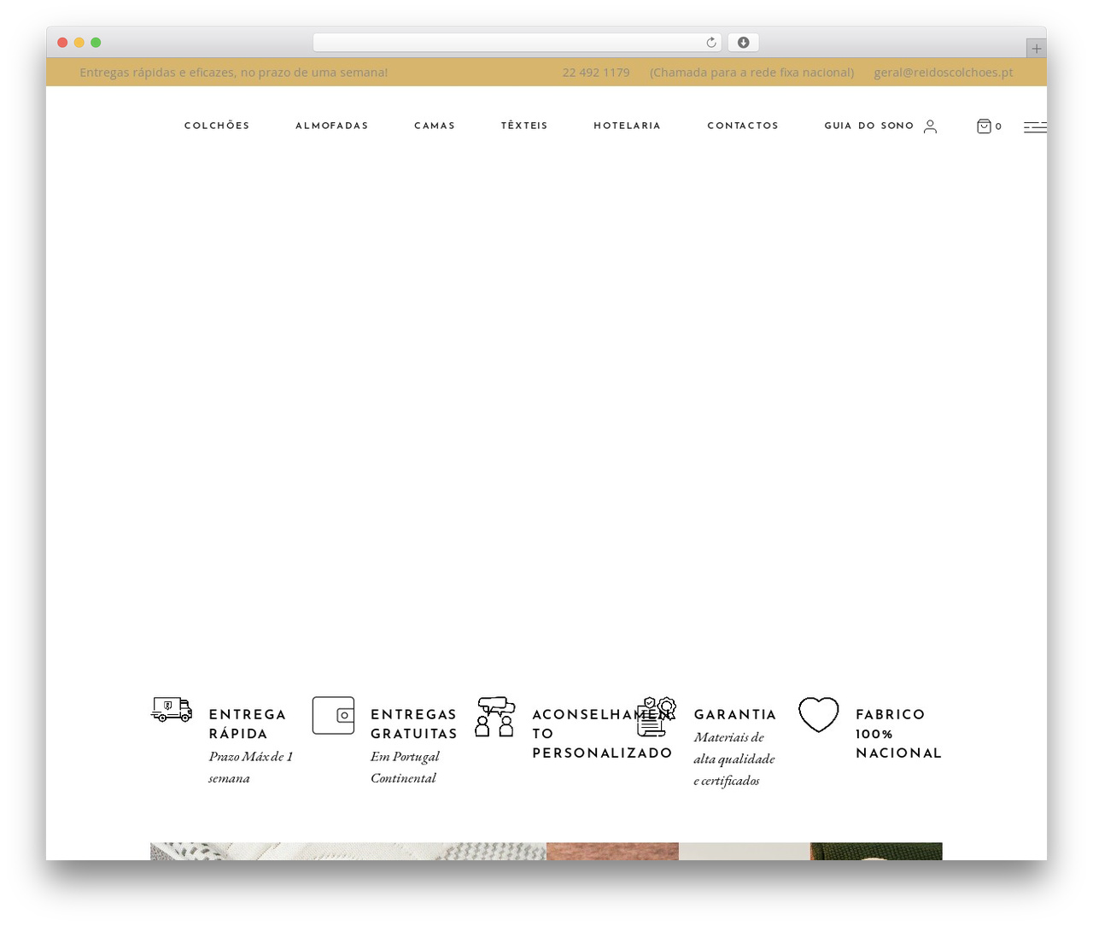Viewport: 1093px width, 926px height.
Task: Click the people chat advice icon
Action: 495,717
